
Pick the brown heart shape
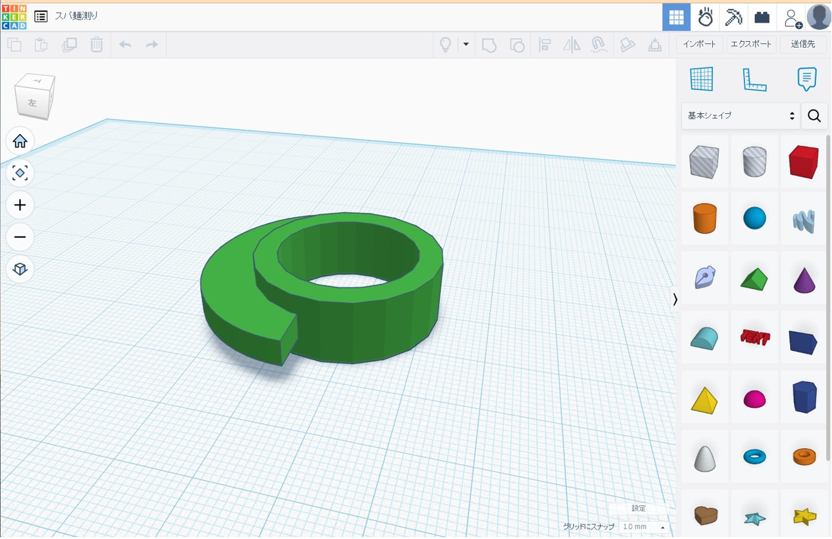704,515
